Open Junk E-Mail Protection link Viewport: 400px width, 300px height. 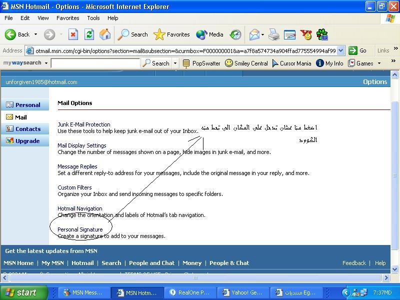pos(84,124)
